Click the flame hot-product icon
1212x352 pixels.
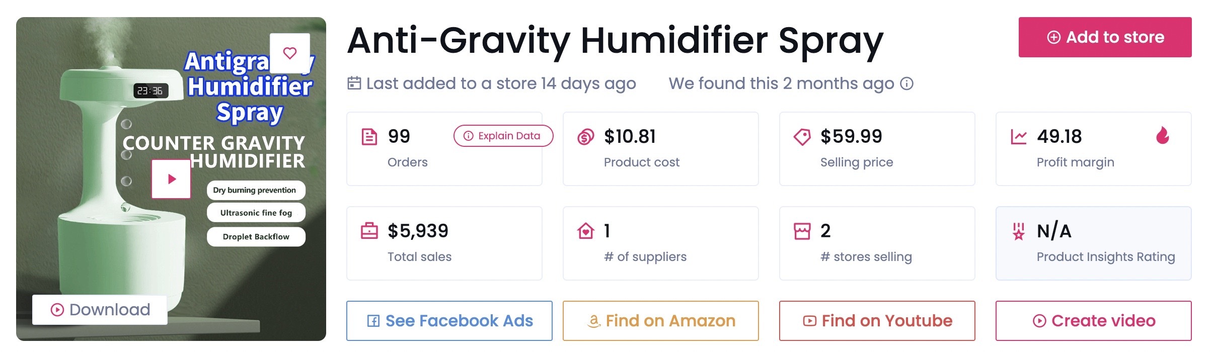1163,135
